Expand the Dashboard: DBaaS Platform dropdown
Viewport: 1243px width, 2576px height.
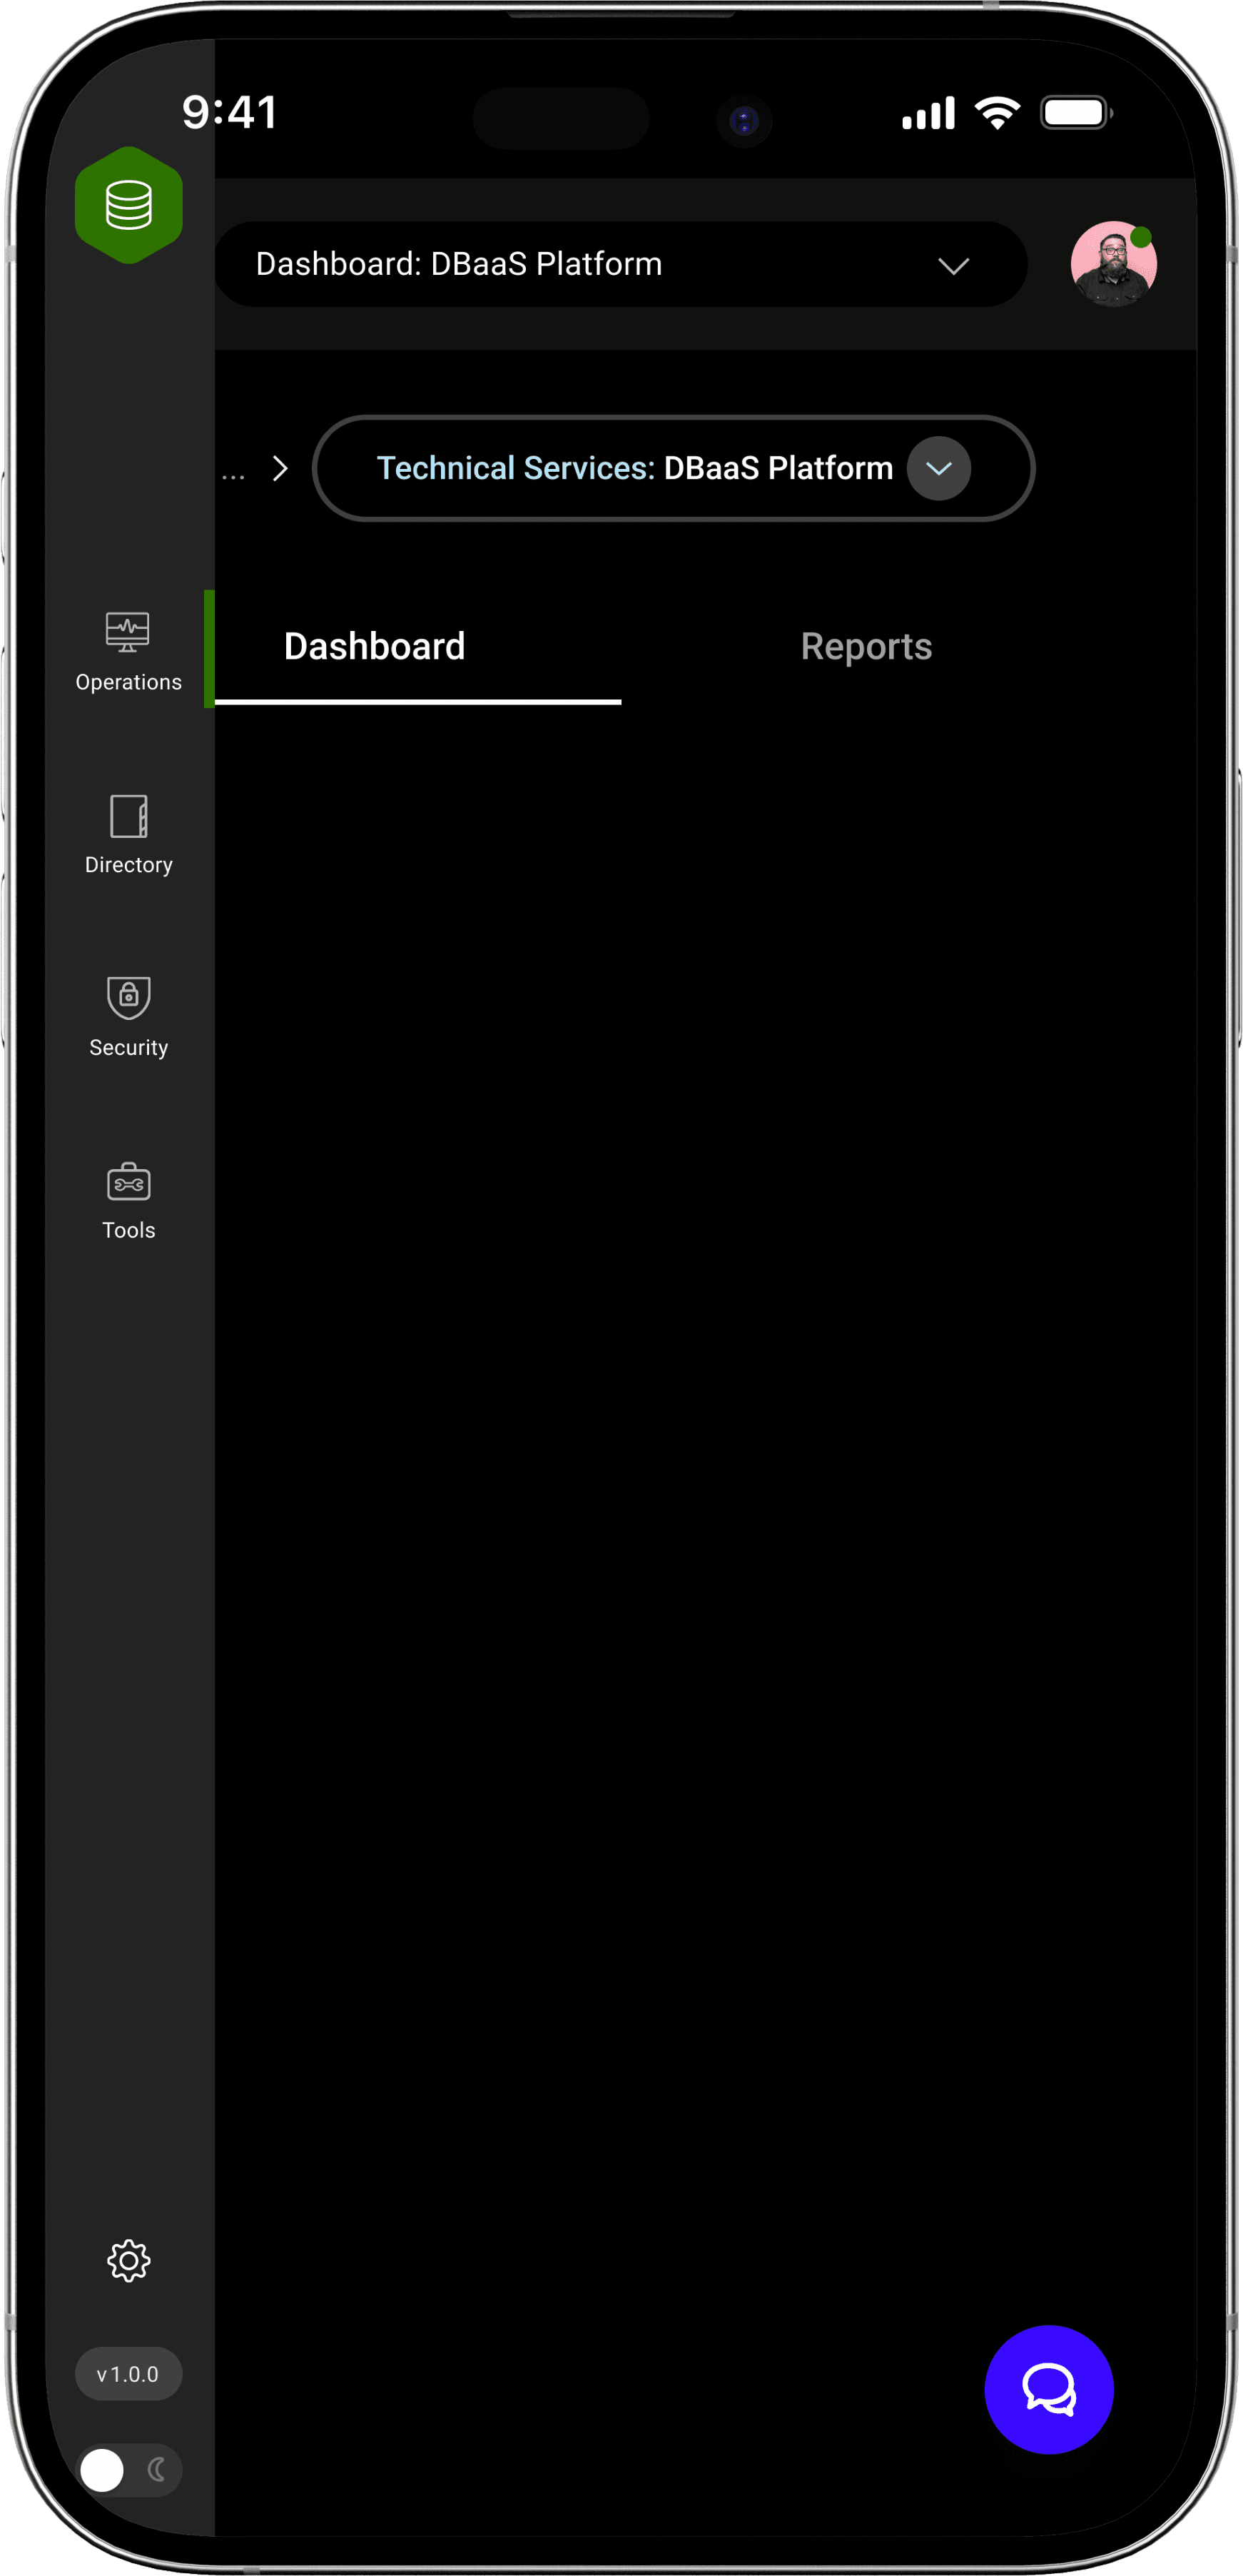620,264
